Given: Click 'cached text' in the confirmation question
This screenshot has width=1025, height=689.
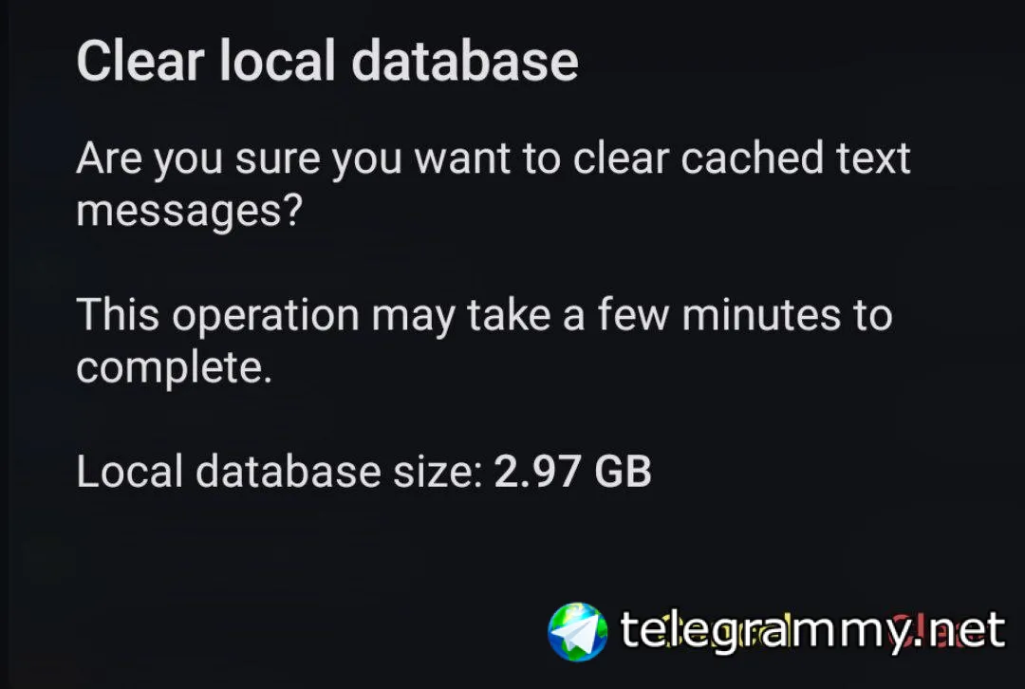Looking at the screenshot, I should coord(795,158).
